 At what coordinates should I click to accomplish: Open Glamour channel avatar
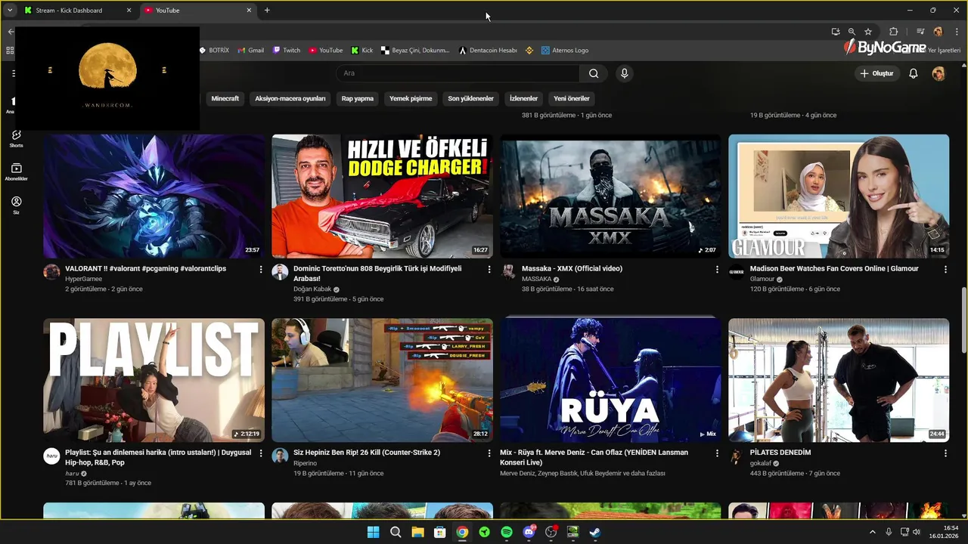point(737,272)
